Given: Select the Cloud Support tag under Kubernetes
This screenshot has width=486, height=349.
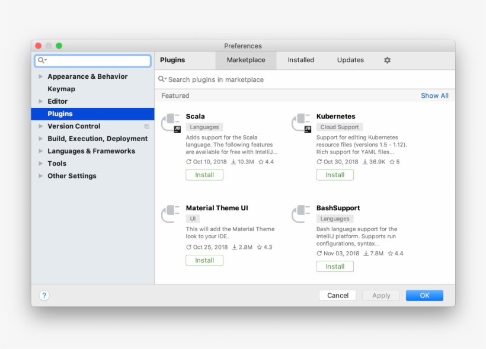Looking at the screenshot, I should (x=339, y=127).
